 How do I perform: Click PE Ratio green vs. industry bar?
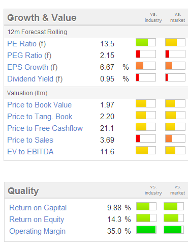click(x=146, y=42)
